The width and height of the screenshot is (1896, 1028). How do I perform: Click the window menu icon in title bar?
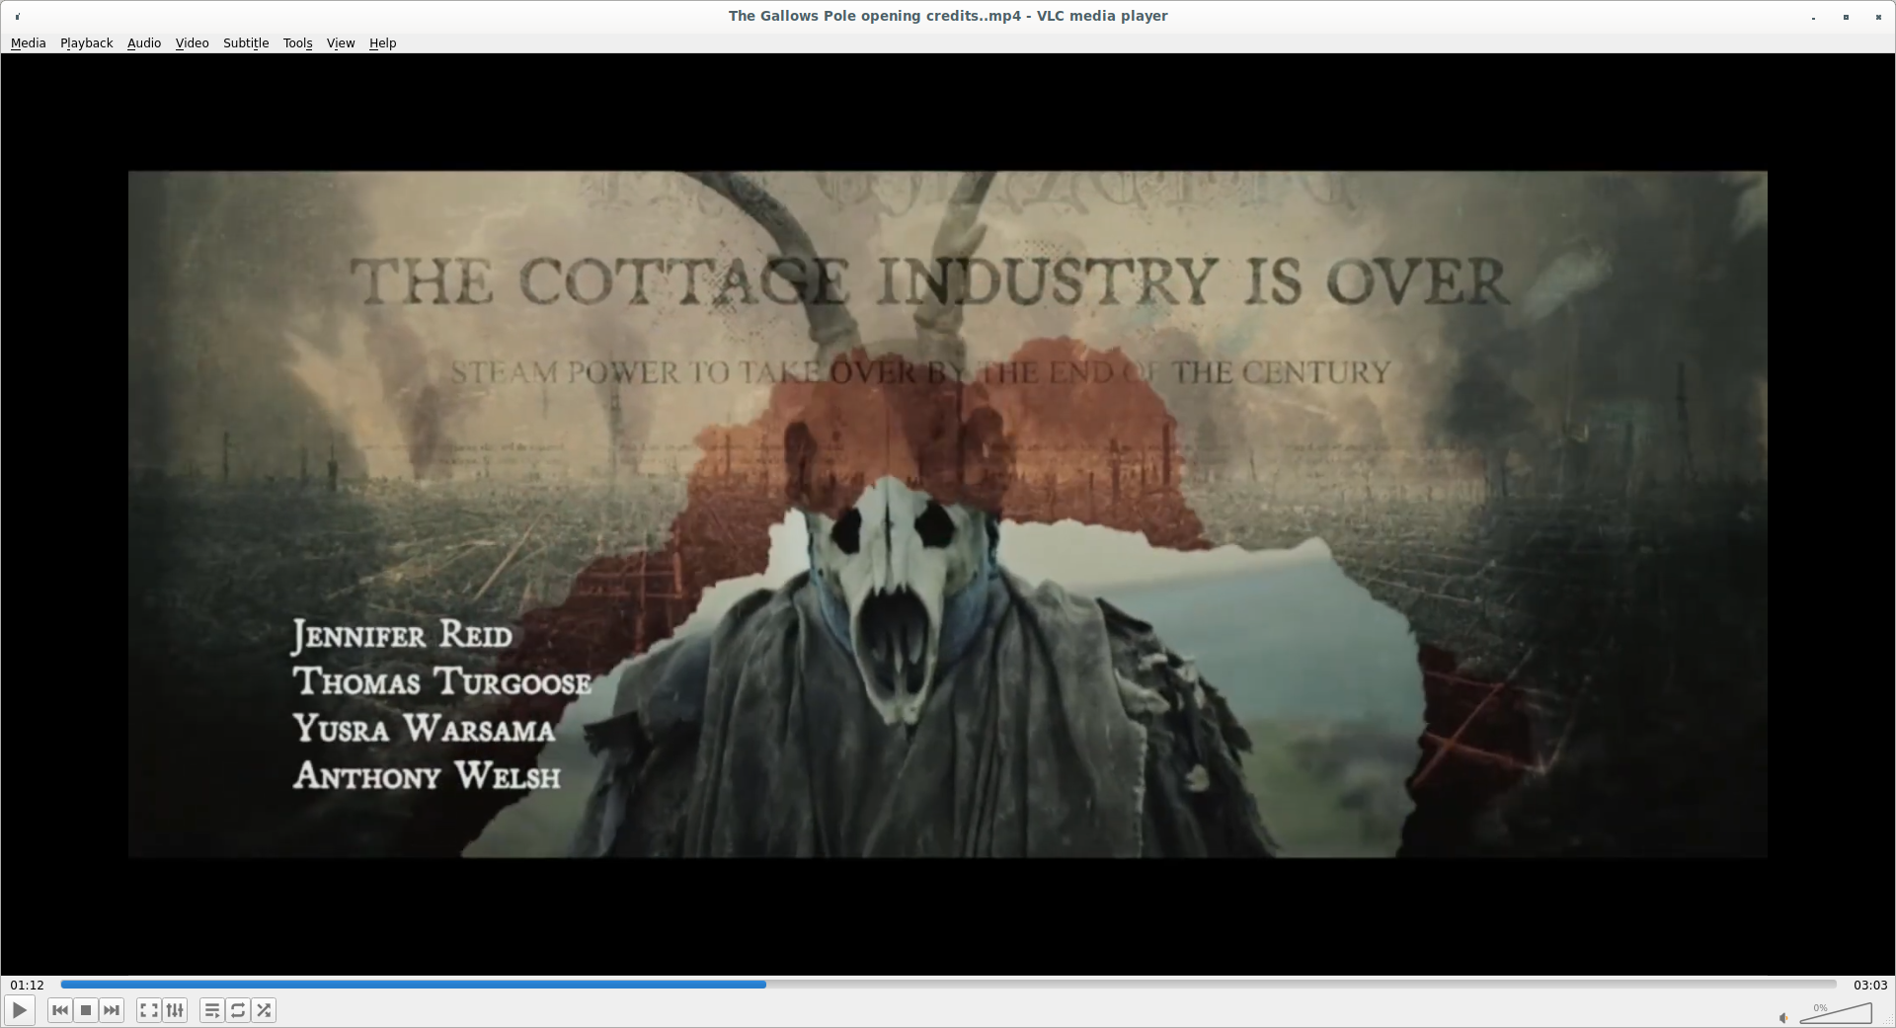tap(18, 17)
